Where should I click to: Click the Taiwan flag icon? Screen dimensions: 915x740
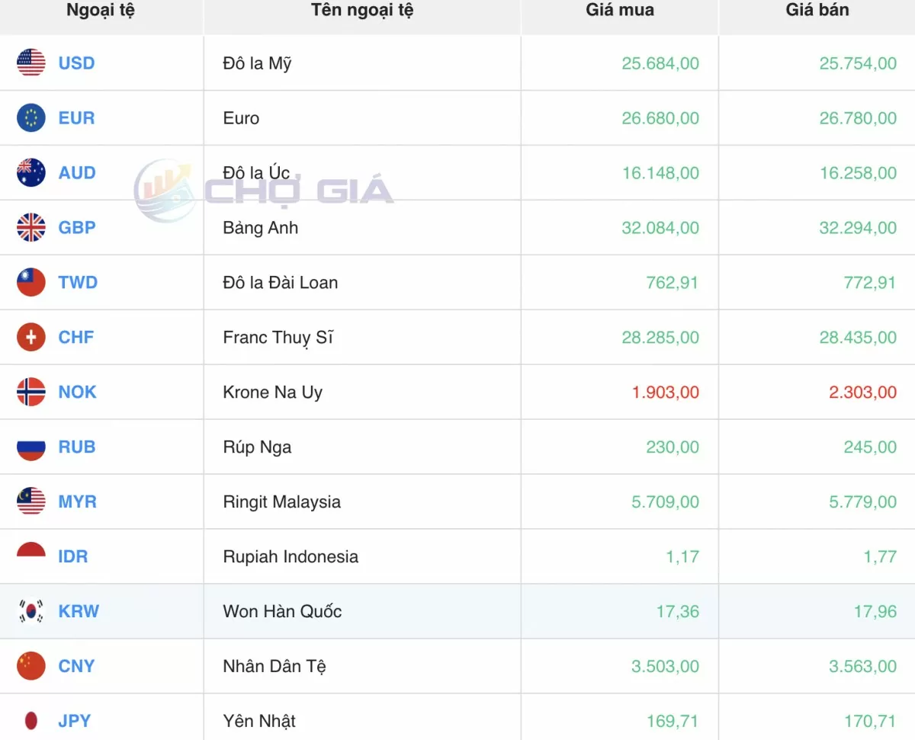[x=31, y=283]
